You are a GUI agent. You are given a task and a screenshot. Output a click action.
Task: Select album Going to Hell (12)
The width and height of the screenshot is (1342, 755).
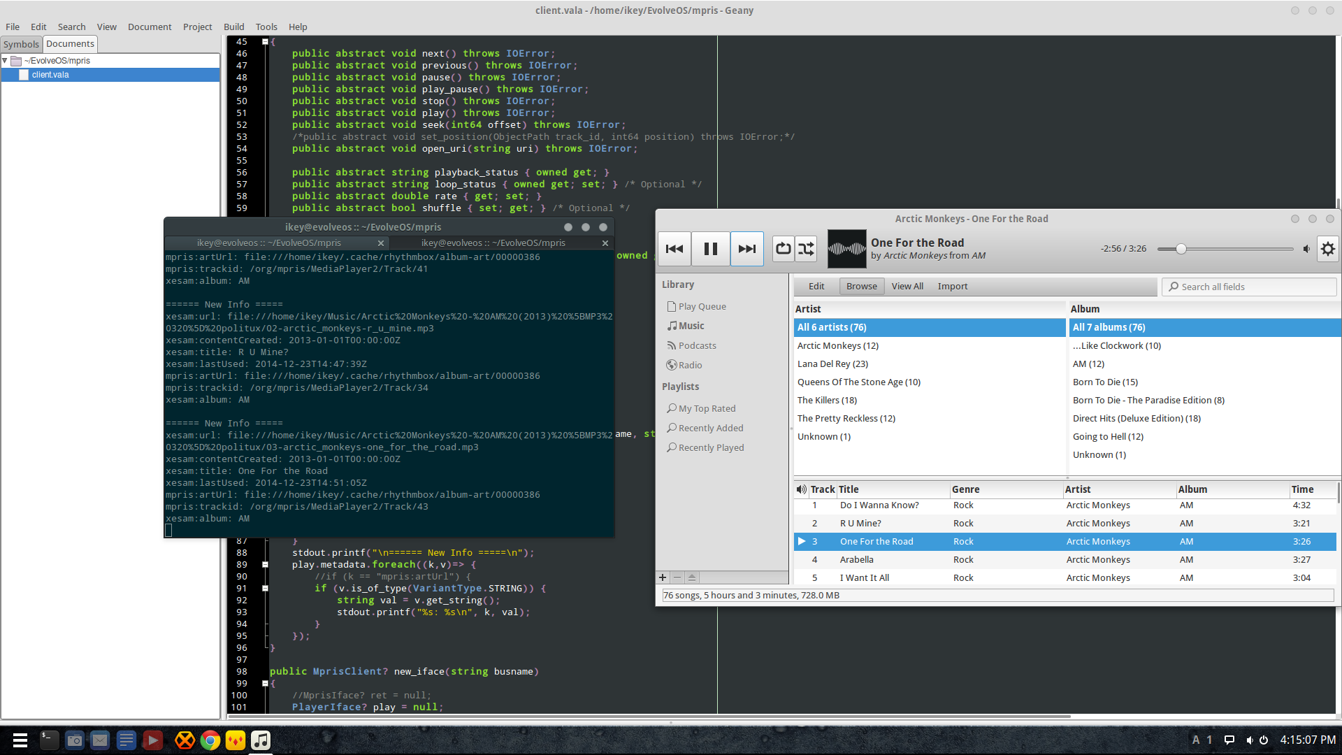[1204, 437]
